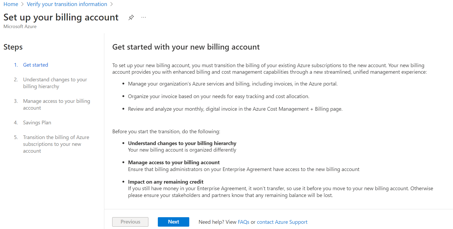Pin the billing account page to dashboard
The image size is (453, 229).
(131, 18)
